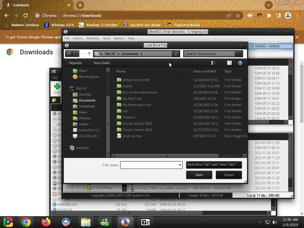Open the UltraISO Help menu
This screenshot has height=228, width=304.
tap(131, 38)
